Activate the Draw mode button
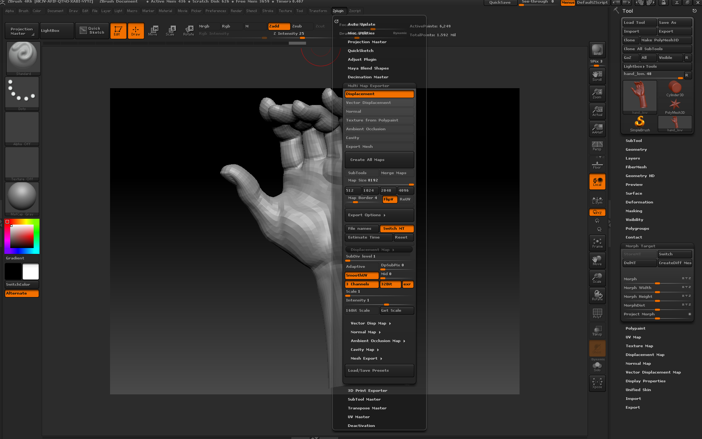Screen dimensions: 702x439 [x=136, y=31]
